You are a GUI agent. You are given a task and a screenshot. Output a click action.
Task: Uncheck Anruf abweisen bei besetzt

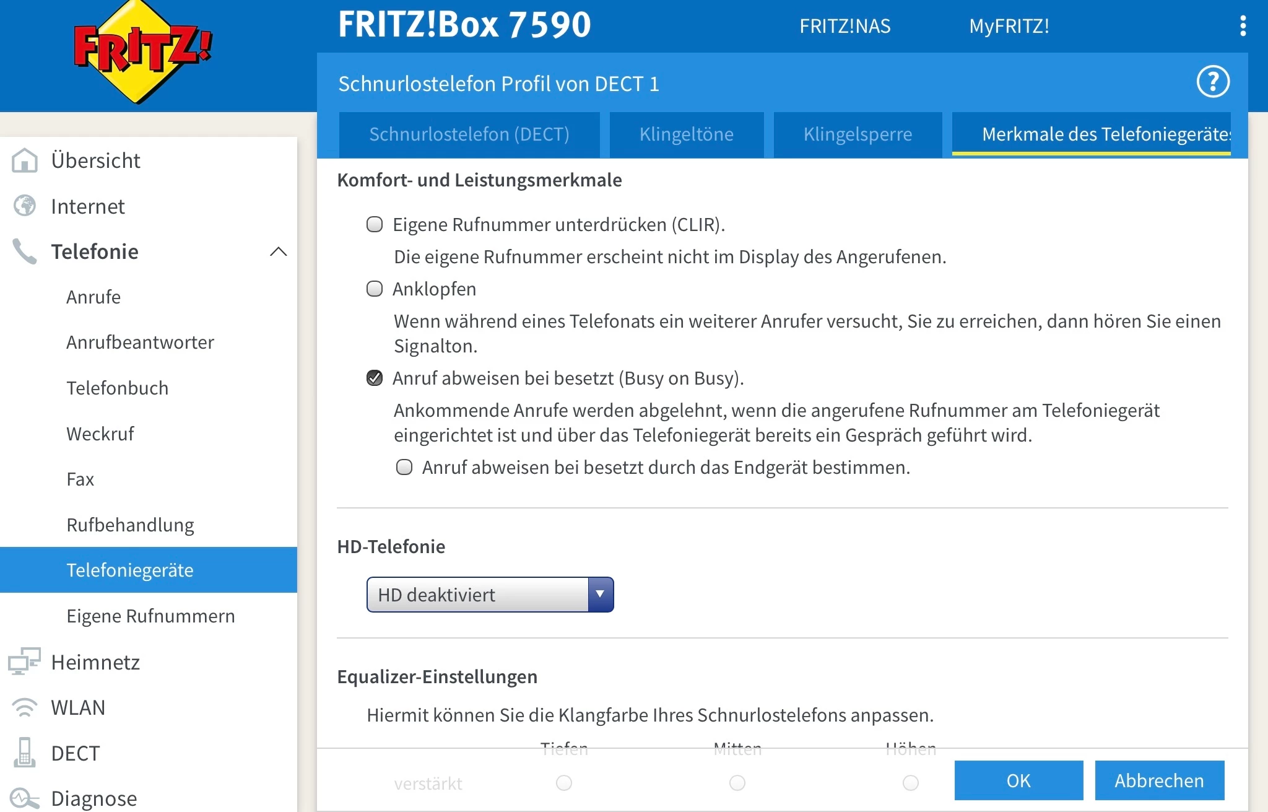[375, 378]
